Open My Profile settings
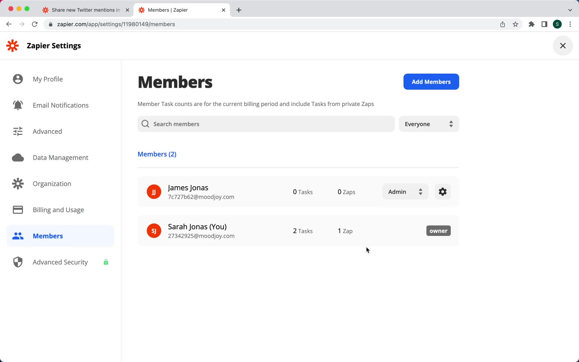 (x=48, y=79)
